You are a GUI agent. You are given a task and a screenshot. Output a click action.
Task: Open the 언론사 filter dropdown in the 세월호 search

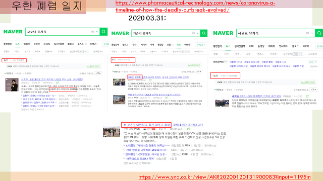pos(261,54)
